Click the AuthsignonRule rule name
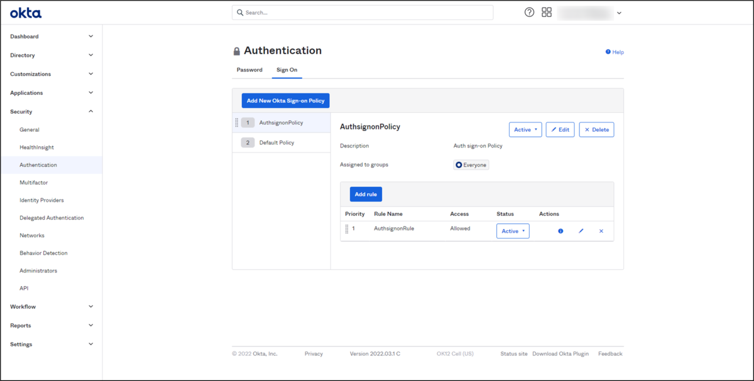This screenshot has height=381, width=754. [x=394, y=228]
